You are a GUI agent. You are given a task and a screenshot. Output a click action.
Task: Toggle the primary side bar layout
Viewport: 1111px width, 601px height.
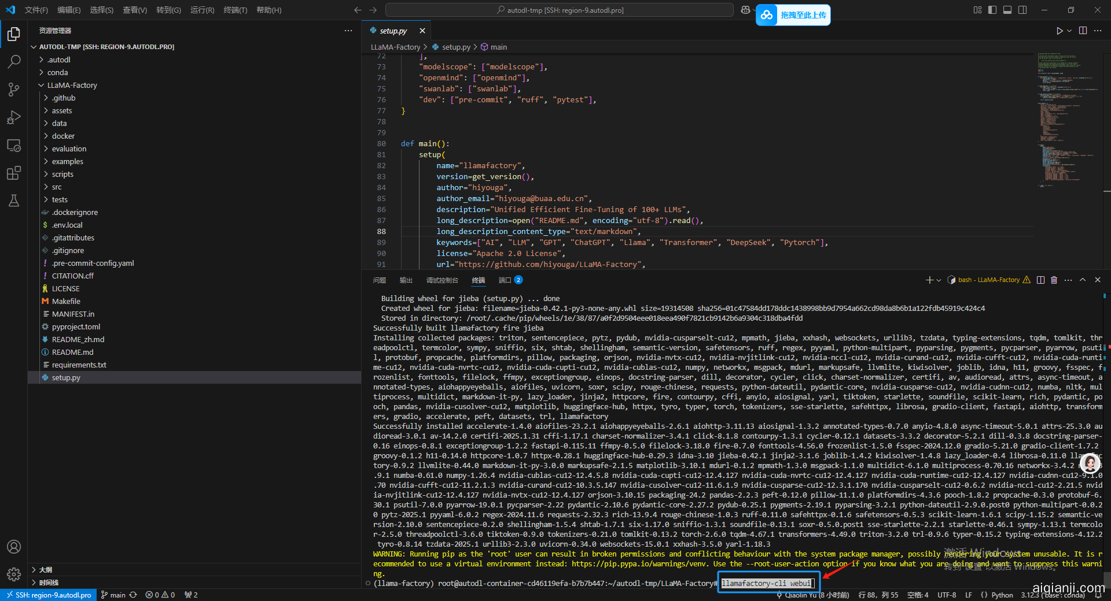[x=992, y=10]
